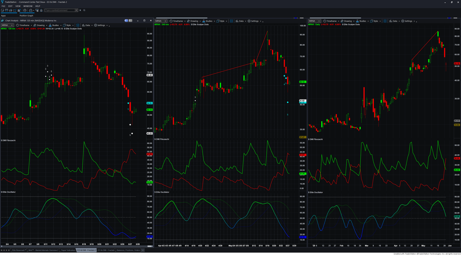Open Timeframe in the 240 min chart toolbar
This screenshot has height=255, width=461.
(176, 21)
